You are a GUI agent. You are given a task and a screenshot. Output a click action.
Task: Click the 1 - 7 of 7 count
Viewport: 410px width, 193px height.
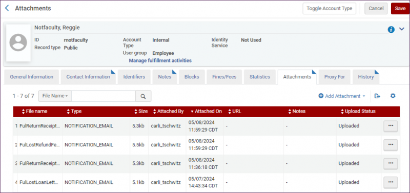pyautogui.click(x=23, y=96)
